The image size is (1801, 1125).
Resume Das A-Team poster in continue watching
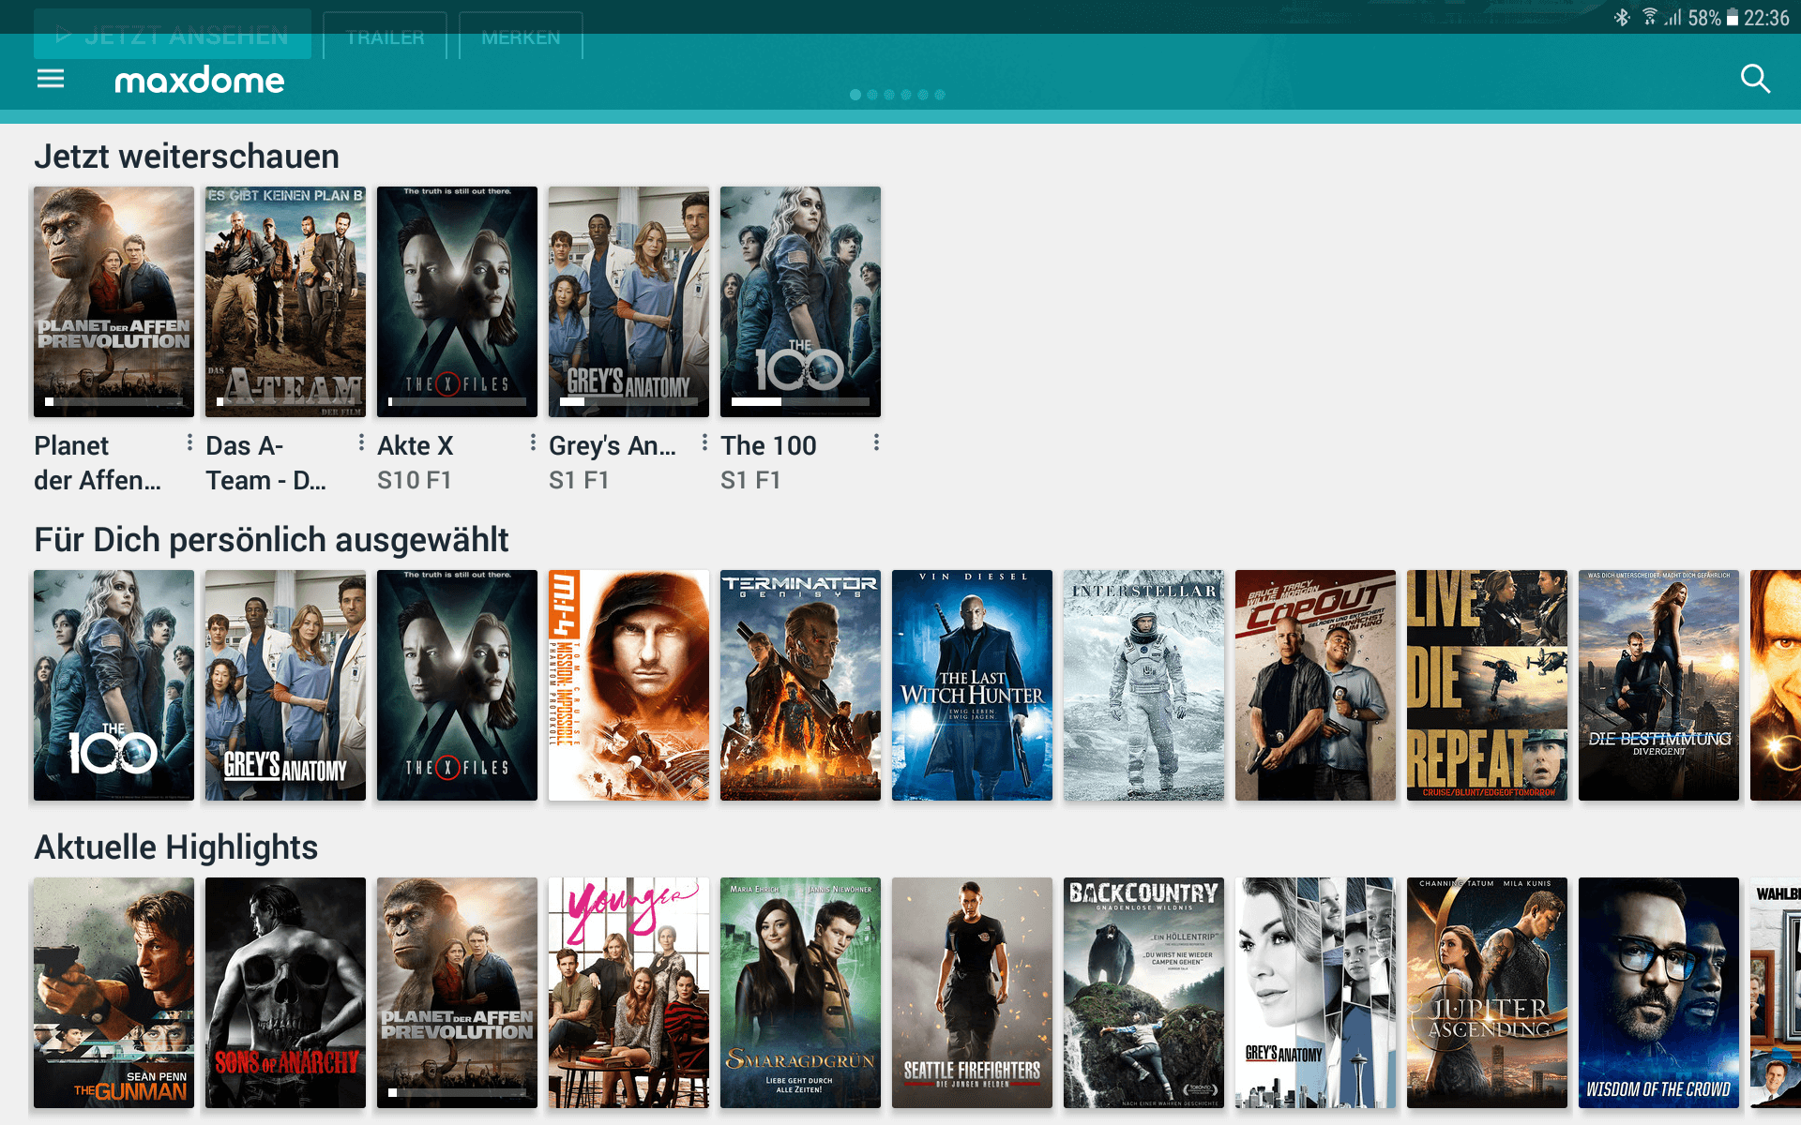(285, 302)
